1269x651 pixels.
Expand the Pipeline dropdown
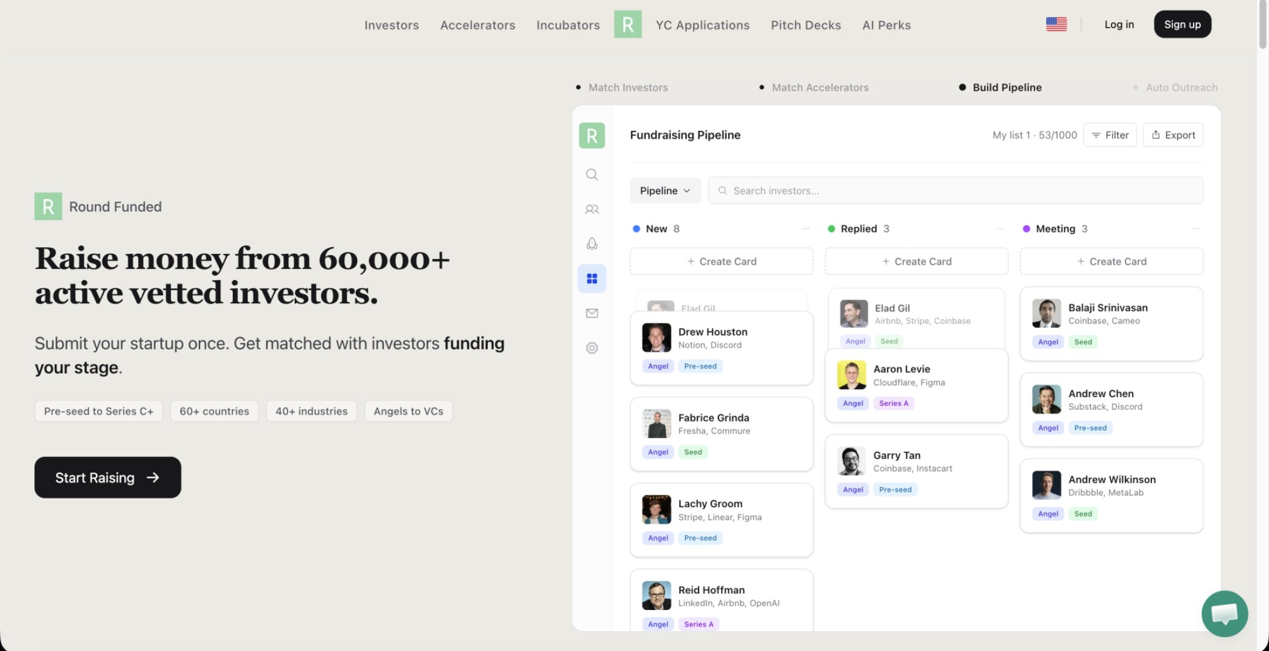click(665, 190)
